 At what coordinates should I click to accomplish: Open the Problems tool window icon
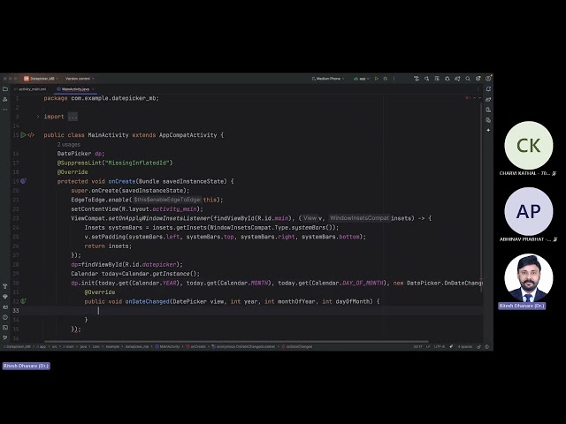coord(5,317)
